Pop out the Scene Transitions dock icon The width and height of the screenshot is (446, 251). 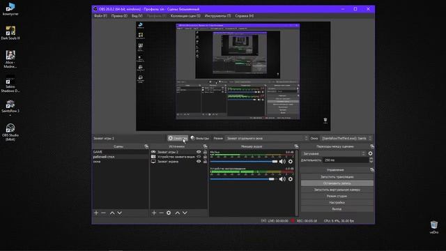pyautogui.click(x=371, y=146)
